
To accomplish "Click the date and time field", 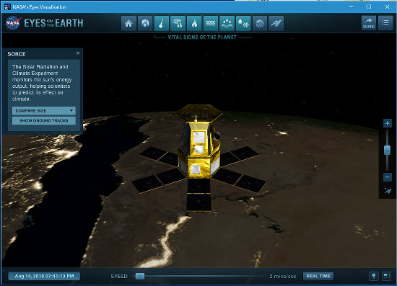I will pyautogui.click(x=44, y=276).
